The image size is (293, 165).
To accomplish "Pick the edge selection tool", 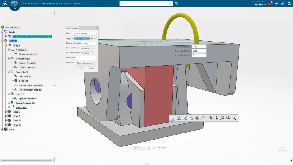I will point(185,118).
